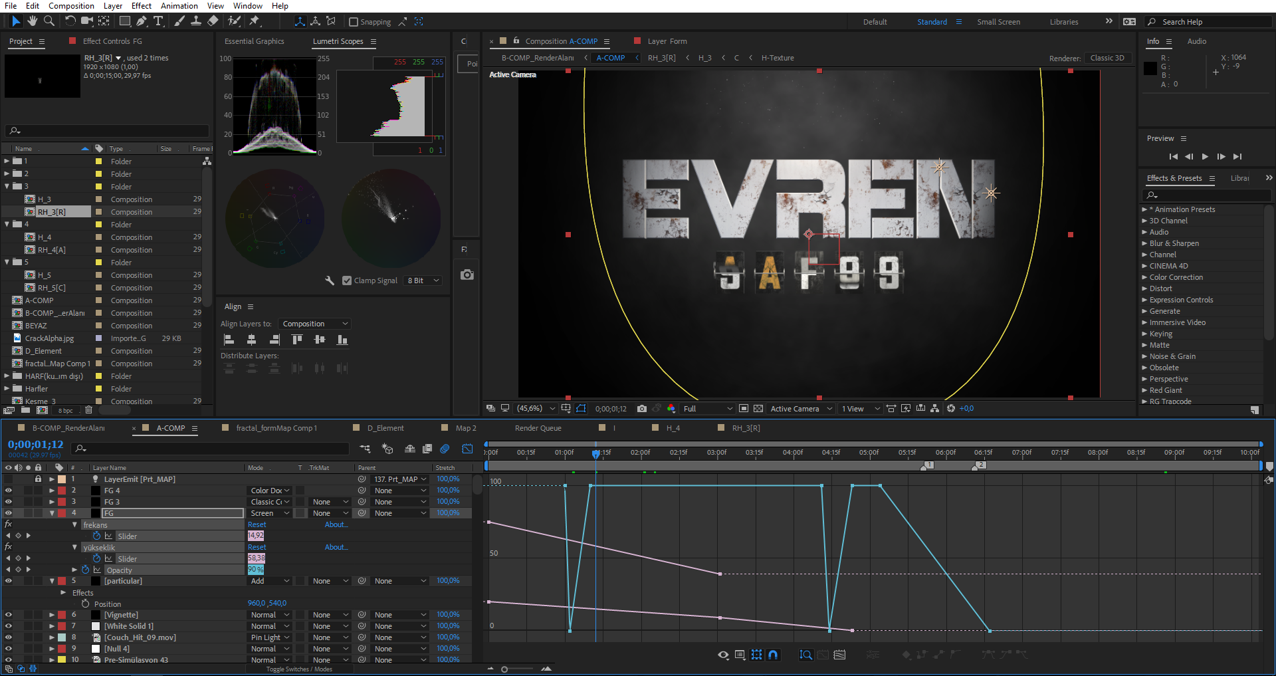This screenshot has height=676, width=1276.
Task: Choose the Small Screen workspace
Action: point(998,22)
